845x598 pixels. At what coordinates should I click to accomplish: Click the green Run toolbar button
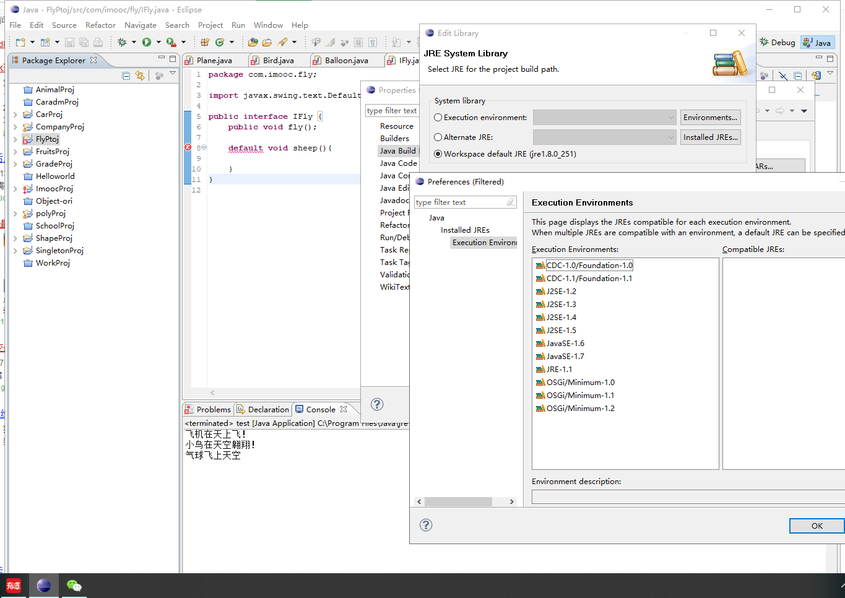point(147,42)
